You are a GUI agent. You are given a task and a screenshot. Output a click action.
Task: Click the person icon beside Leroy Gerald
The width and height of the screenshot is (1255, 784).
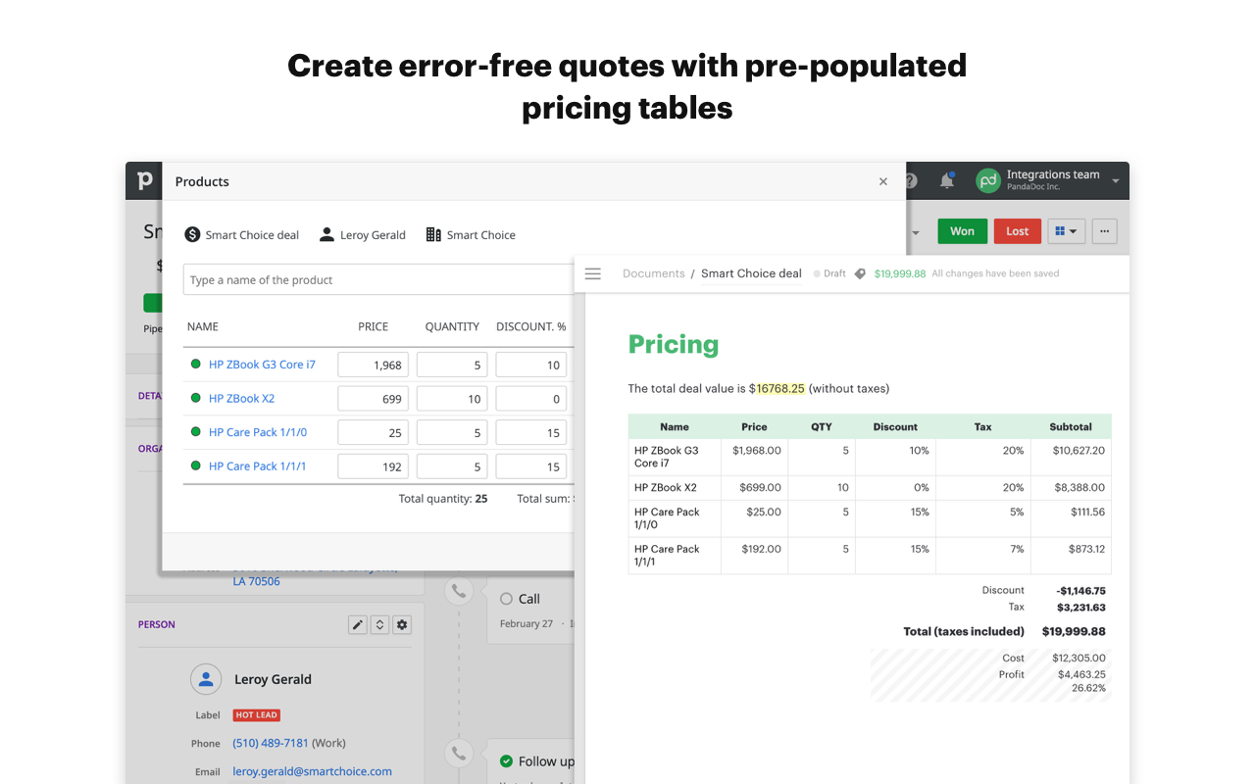coord(326,235)
